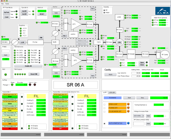
Task: Open the File menu
Action: 2,4
